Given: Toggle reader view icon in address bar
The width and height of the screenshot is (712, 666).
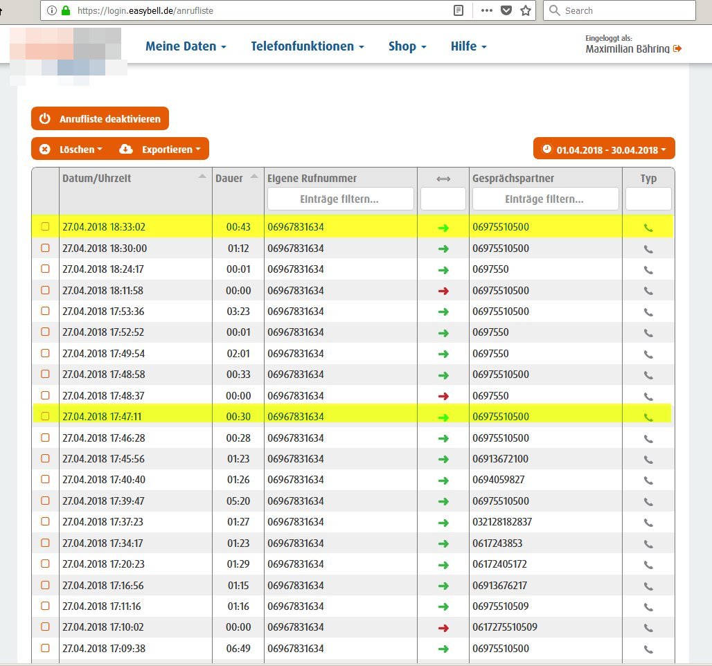Looking at the screenshot, I should click(459, 10).
